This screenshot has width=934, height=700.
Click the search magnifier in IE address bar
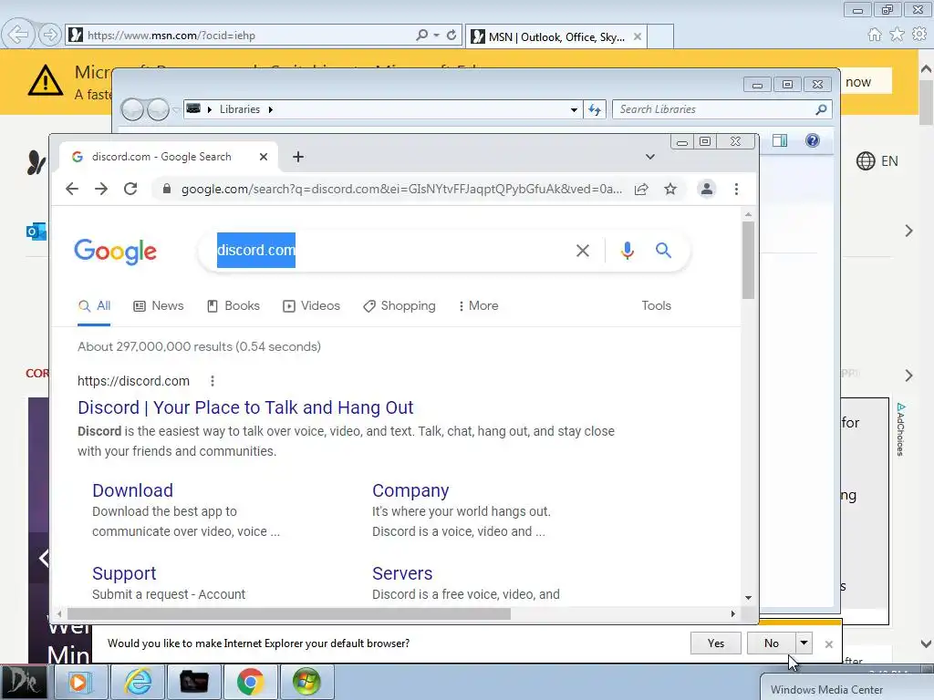(421, 36)
